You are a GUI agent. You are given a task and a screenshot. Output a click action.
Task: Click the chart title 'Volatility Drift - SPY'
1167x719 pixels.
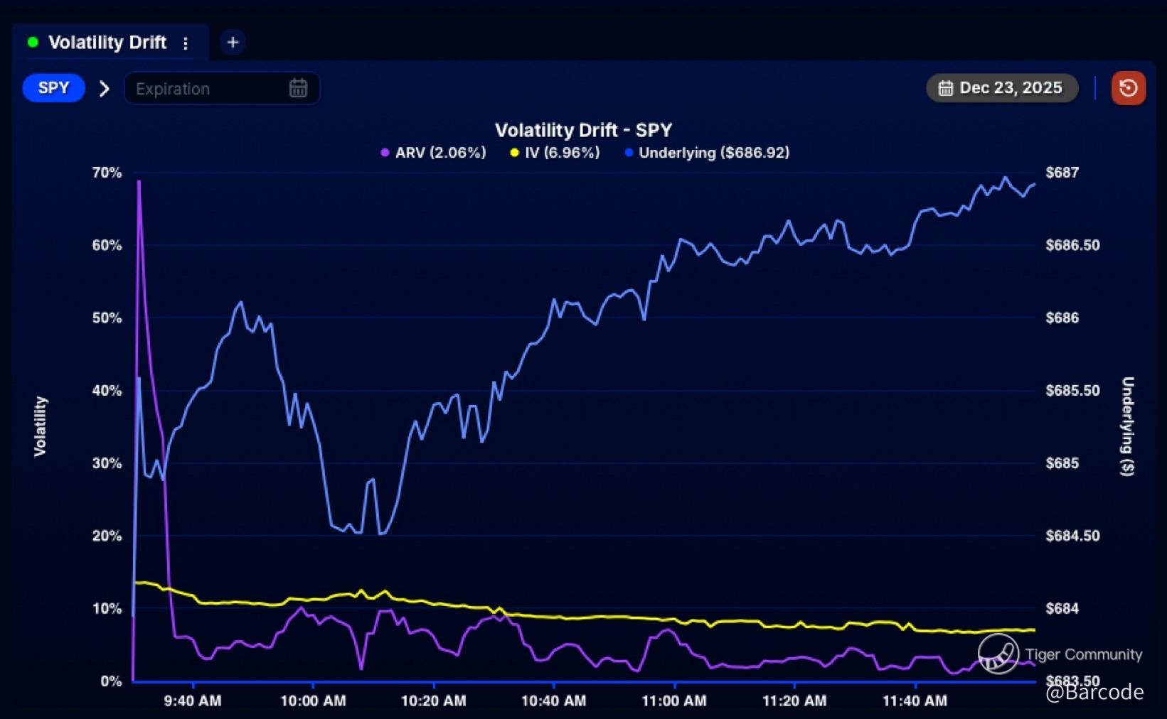pyautogui.click(x=583, y=130)
